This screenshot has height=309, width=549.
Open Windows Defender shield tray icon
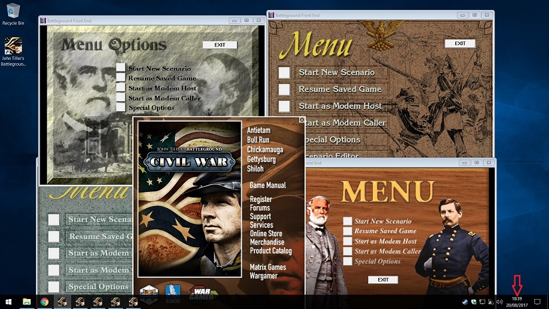point(474,302)
